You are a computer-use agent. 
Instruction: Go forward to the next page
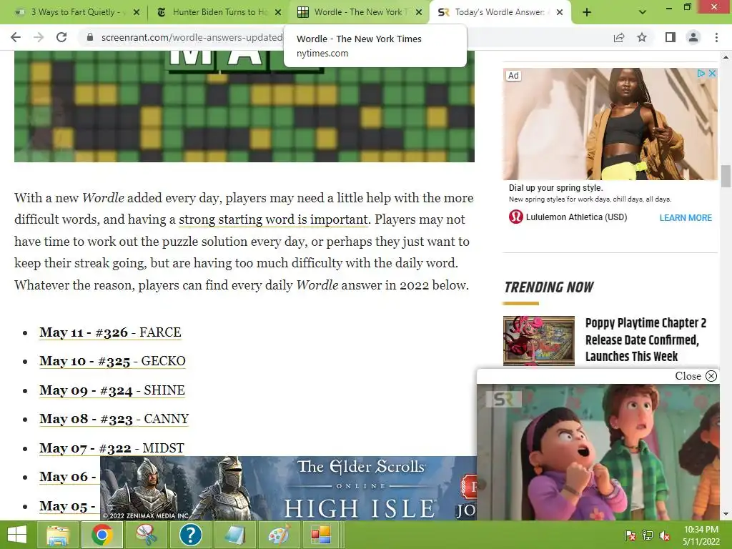click(39, 37)
